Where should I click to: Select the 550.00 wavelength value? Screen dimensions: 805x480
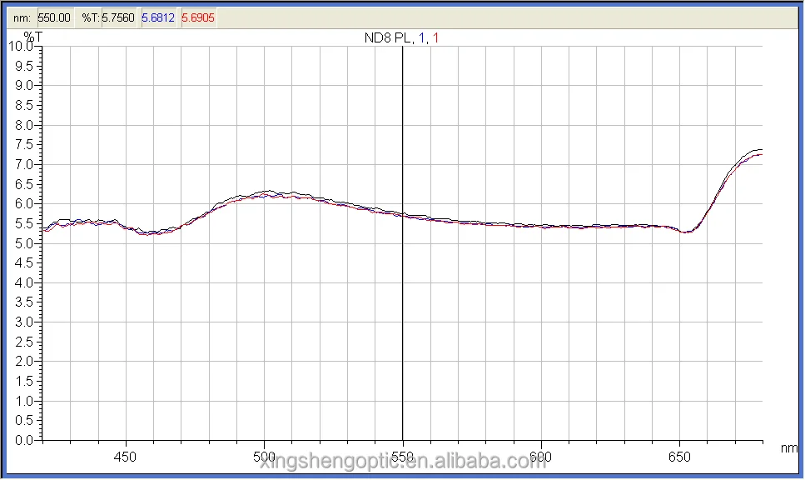(55, 17)
